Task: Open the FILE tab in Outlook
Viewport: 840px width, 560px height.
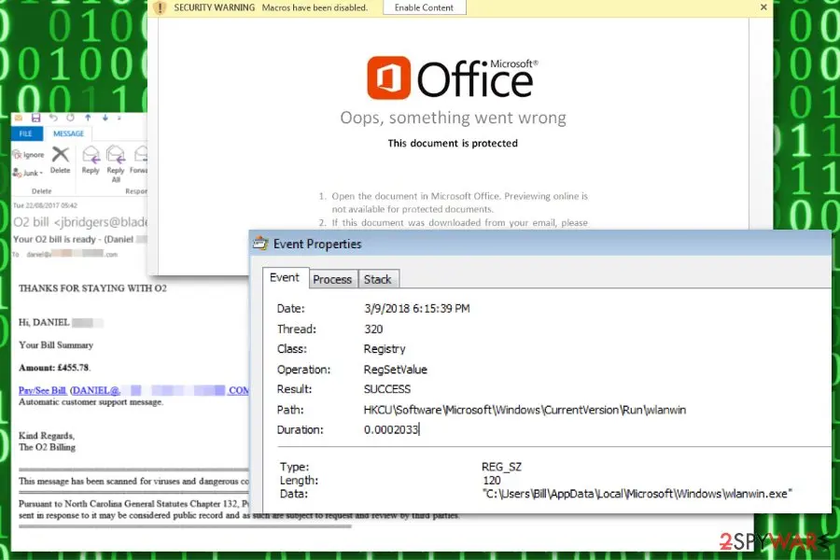Action: pyautogui.click(x=26, y=133)
